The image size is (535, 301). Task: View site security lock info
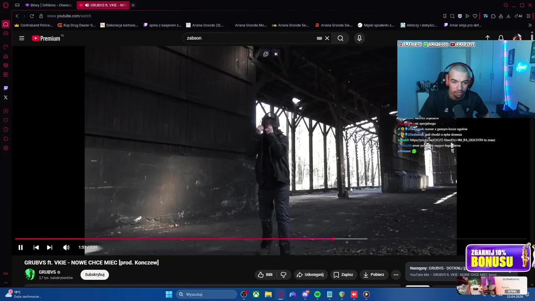tap(41, 16)
